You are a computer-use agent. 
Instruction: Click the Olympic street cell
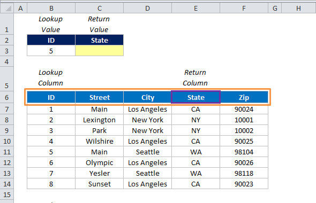(x=100, y=162)
